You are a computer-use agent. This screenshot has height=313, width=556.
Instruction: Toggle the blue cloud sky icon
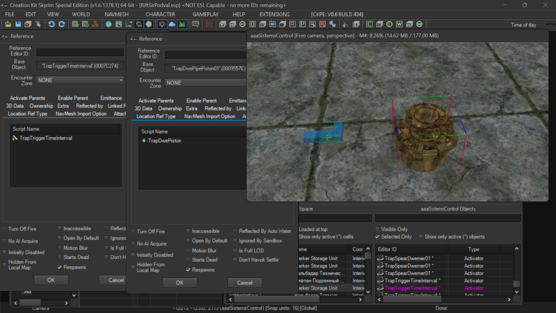(172, 24)
